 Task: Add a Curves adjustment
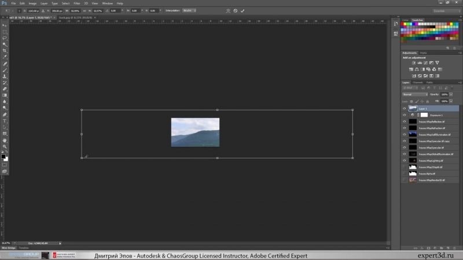tap(425, 63)
